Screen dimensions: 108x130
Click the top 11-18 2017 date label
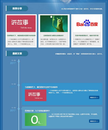(x=13, y=62)
